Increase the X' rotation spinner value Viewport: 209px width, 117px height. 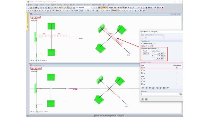pyautogui.click(x=161, y=53)
